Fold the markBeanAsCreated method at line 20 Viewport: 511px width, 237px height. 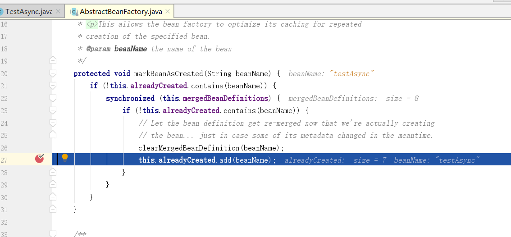coord(53,73)
